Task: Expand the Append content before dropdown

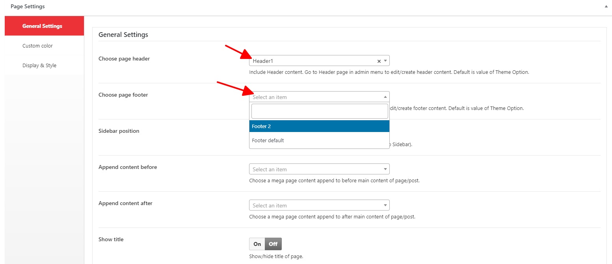Action: click(x=385, y=169)
